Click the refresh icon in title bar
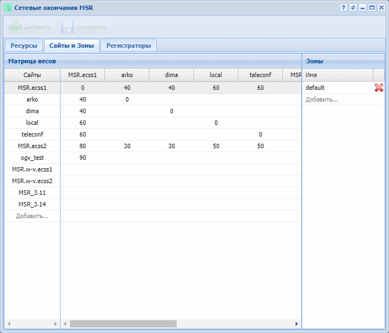Viewport: 389px width, 333px height. tap(353, 8)
